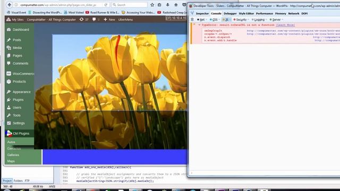Open CompuMatter - All Things Computer site menu
This screenshot has height=191, width=340.
click(51, 20)
